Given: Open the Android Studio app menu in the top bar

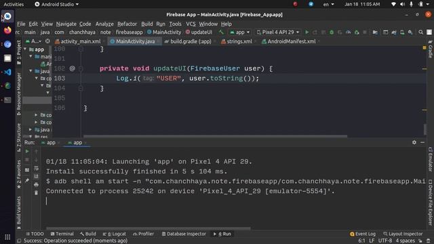Looking at the screenshot, I should click(x=56, y=5).
